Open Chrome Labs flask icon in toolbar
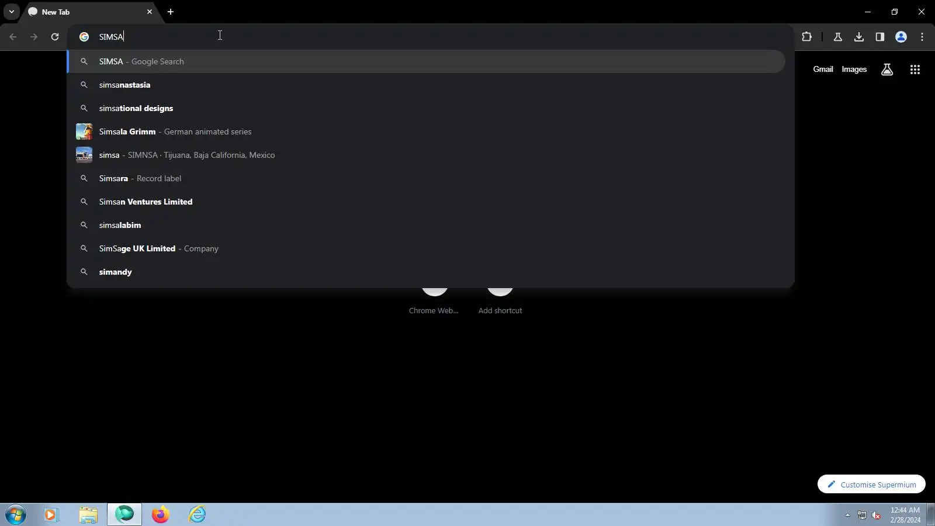This screenshot has width=935, height=526. 837,37
